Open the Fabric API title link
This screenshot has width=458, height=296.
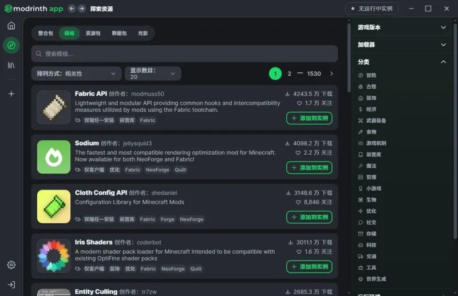click(91, 94)
